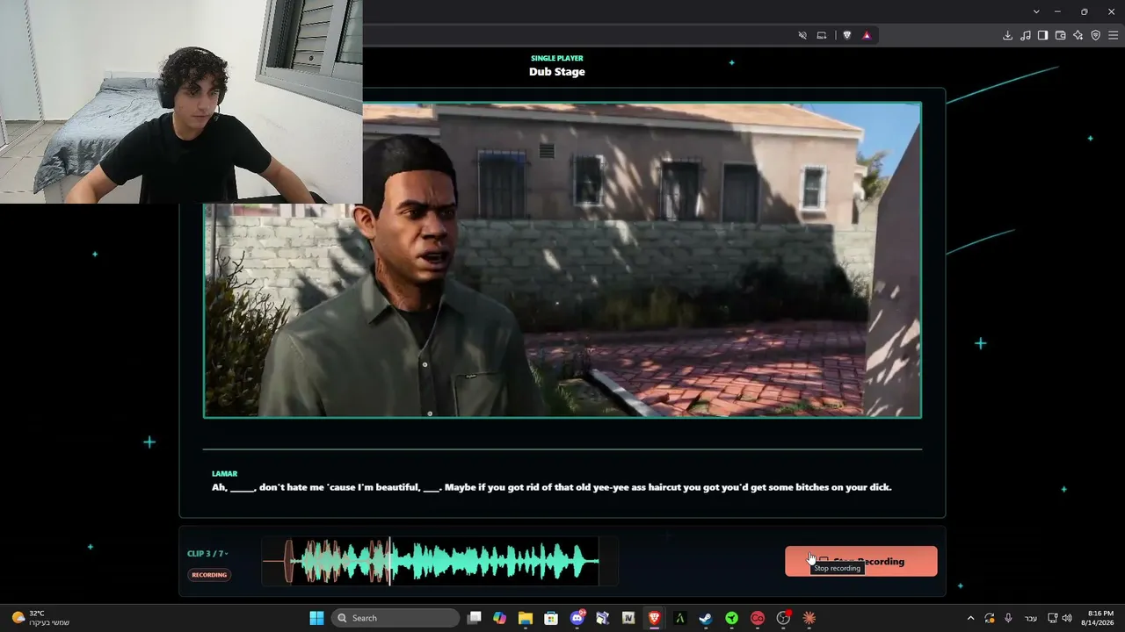1125x632 pixels.
Task: Open the media playlist music note icon
Action: click(1025, 35)
